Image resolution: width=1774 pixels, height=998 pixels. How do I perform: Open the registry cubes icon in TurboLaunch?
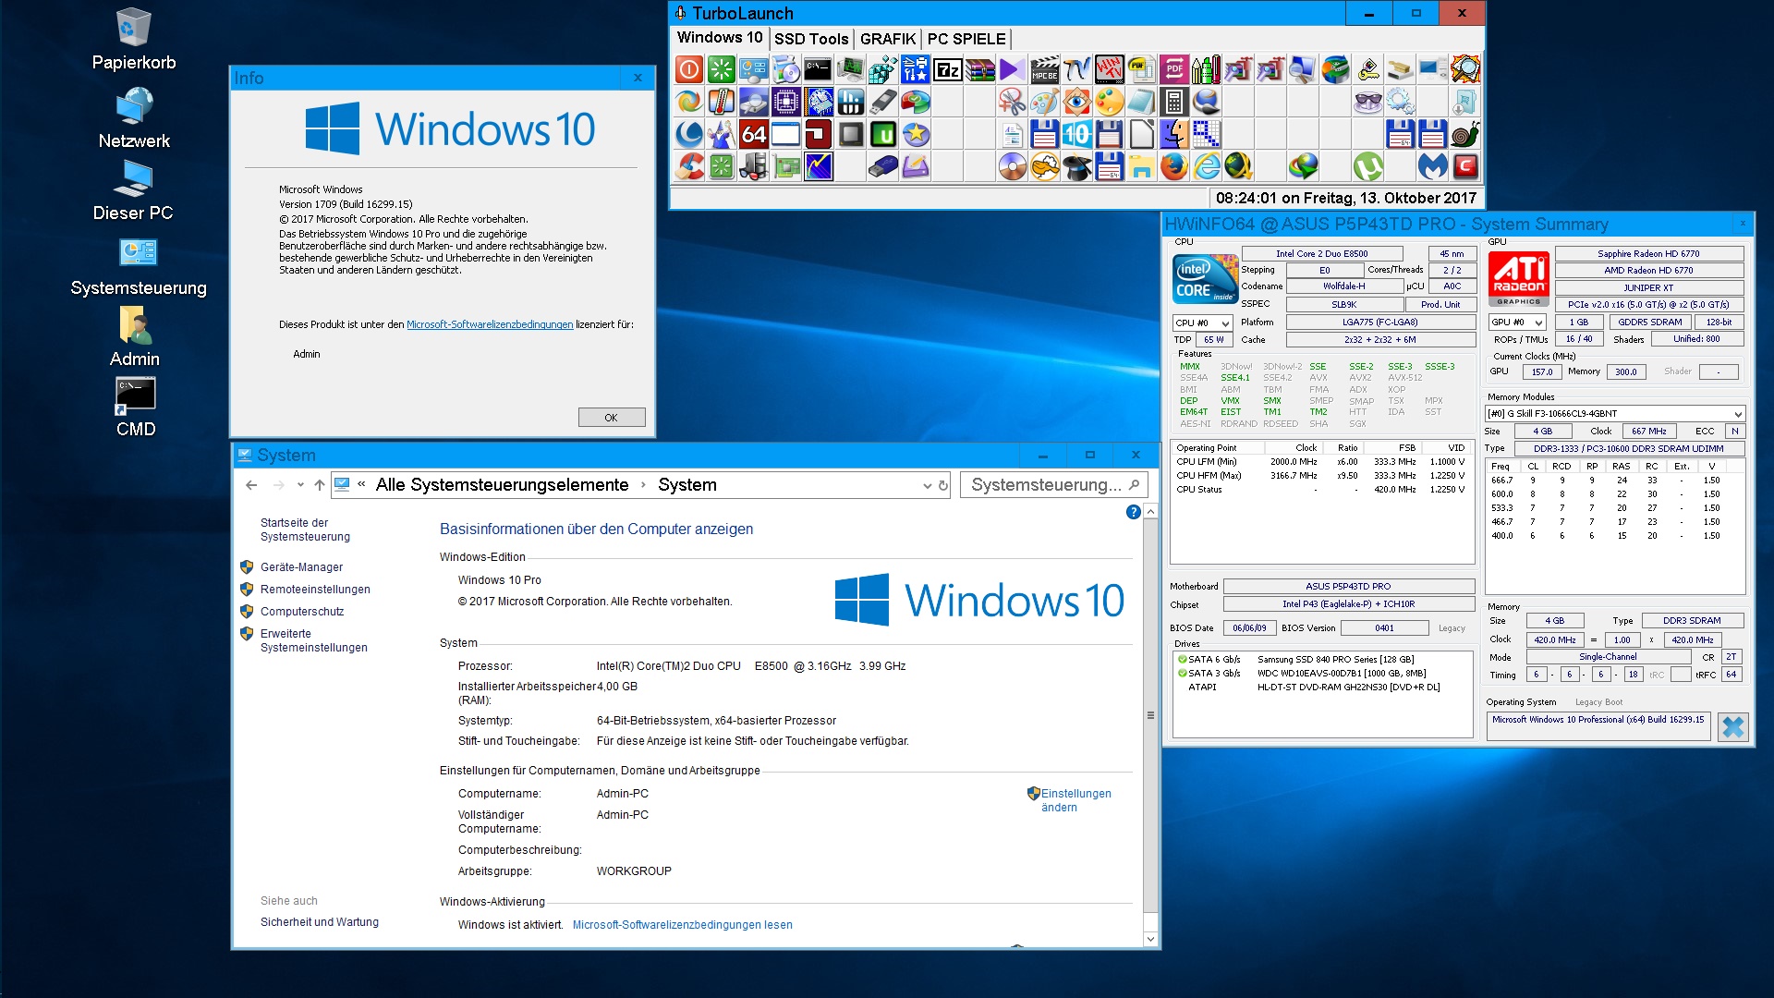(x=883, y=69)
